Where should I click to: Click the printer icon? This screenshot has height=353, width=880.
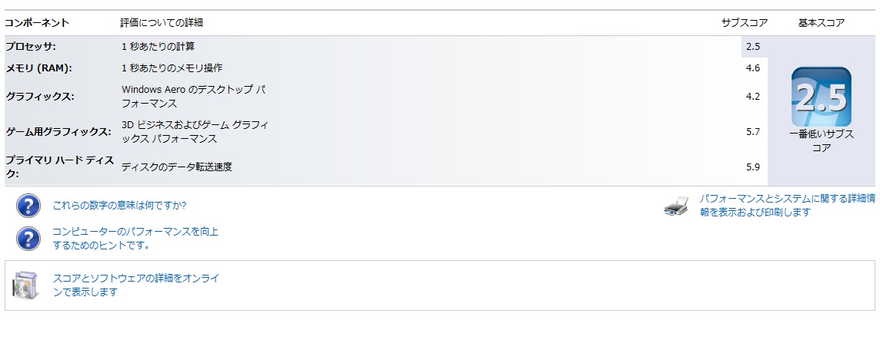click(675, 206)
